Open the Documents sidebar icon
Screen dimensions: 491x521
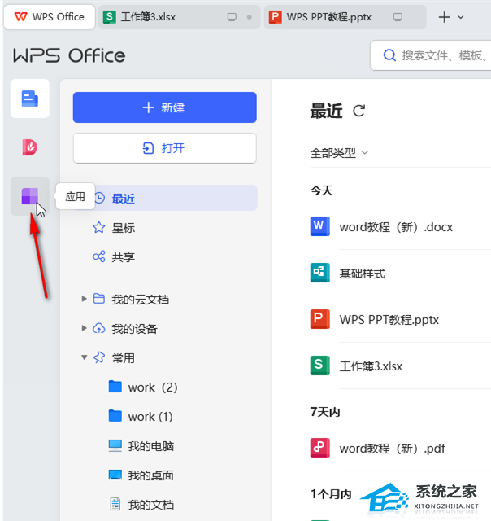tap(30, 99)
